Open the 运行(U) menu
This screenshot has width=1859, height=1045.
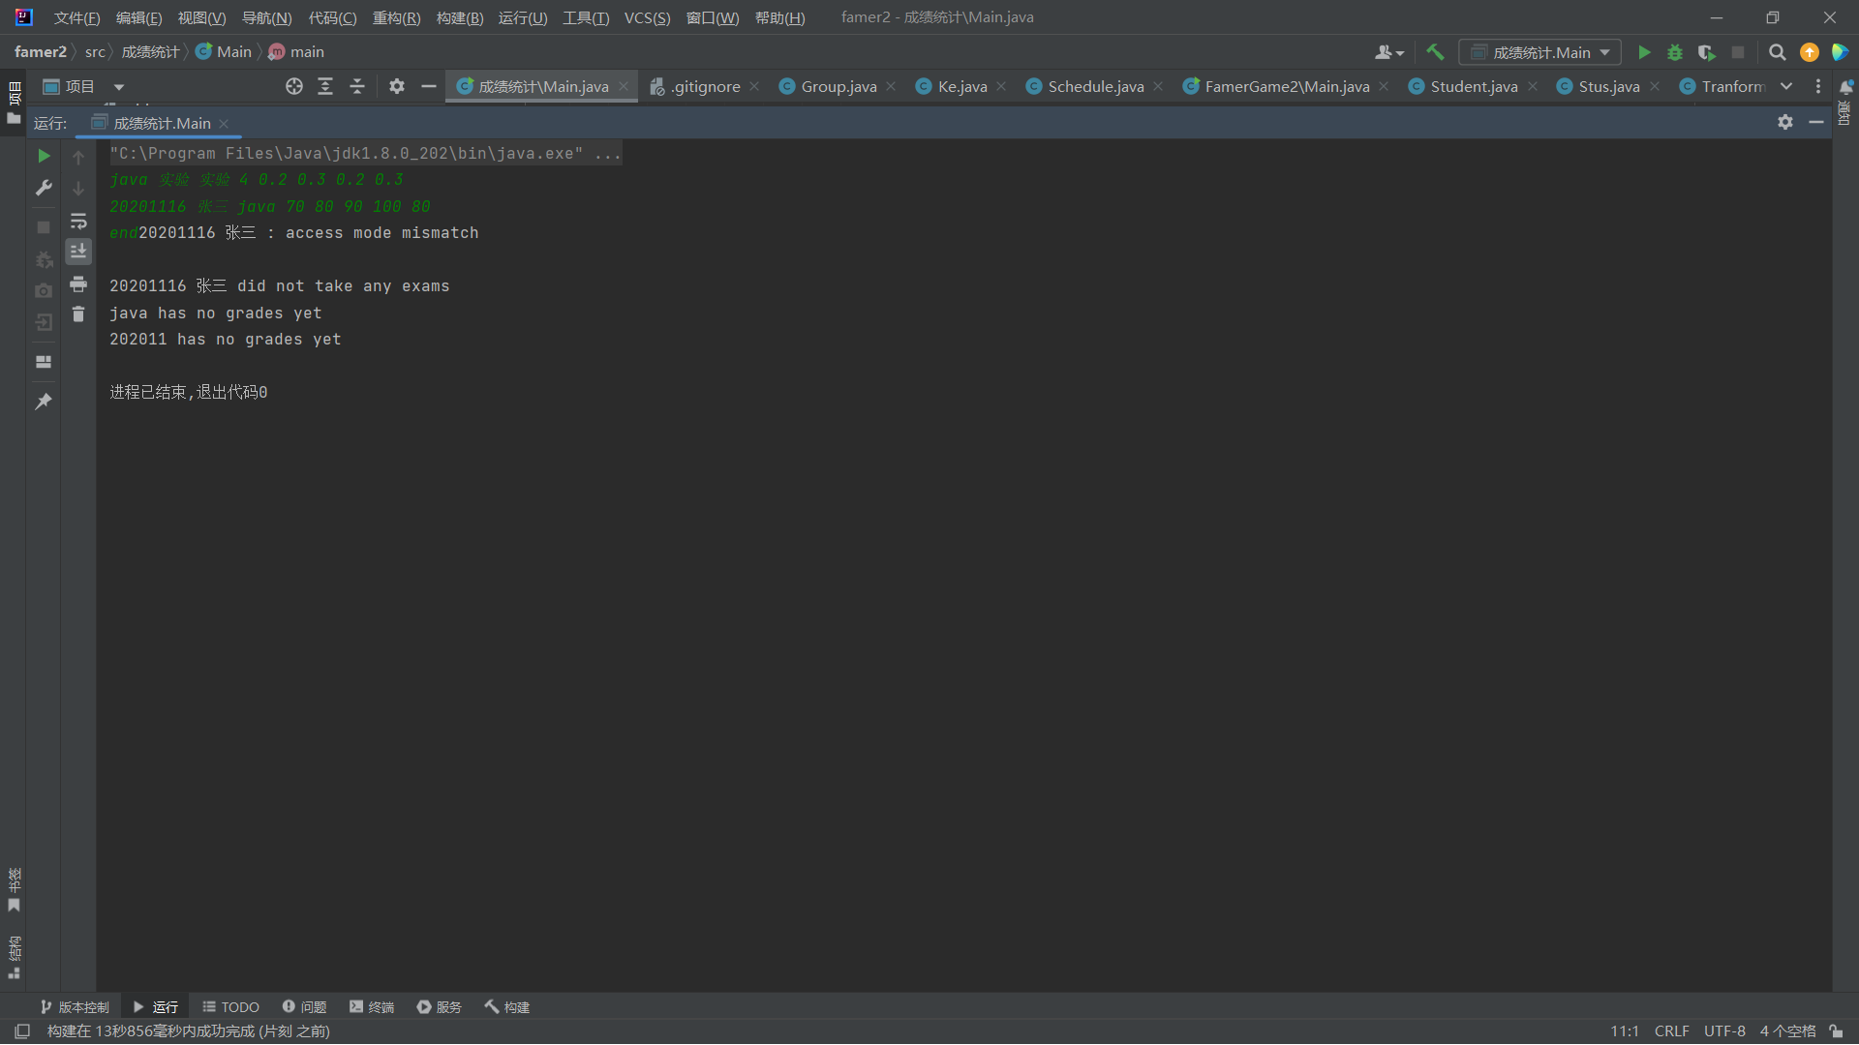point(522,17)
